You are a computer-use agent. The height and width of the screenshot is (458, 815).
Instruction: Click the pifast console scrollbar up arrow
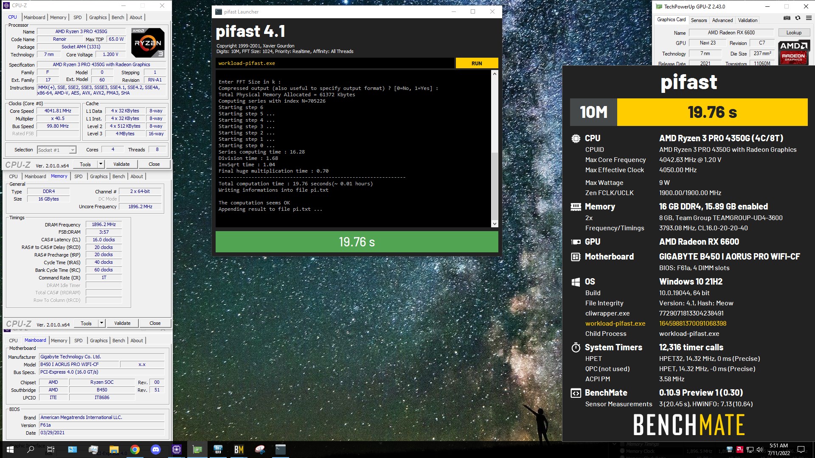tap(495, 74)
